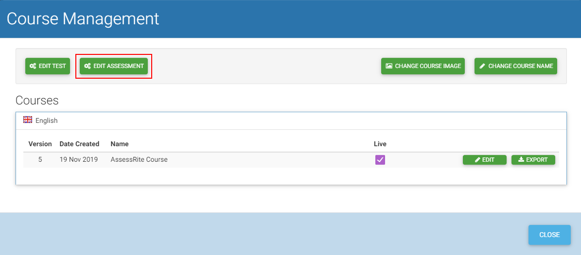This screenshot has height=255, width=581.
Task: Click the Courses section heading
Action: tap(37, 101)
